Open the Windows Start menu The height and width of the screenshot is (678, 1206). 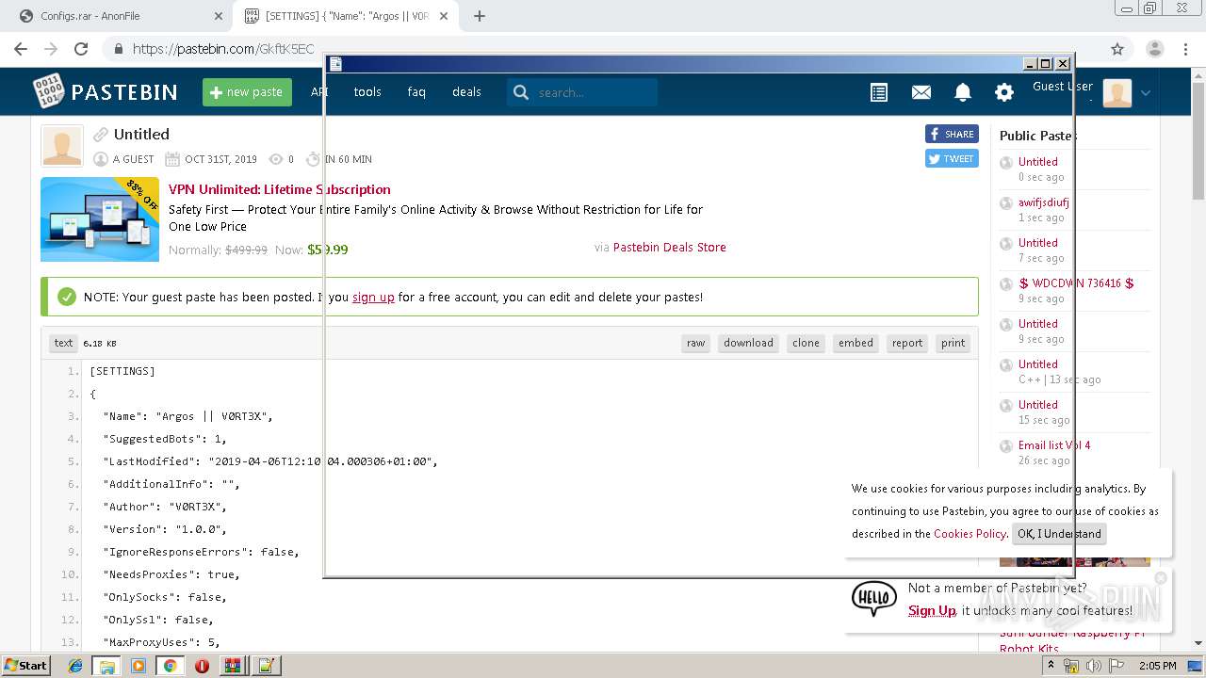pos(25,666)
